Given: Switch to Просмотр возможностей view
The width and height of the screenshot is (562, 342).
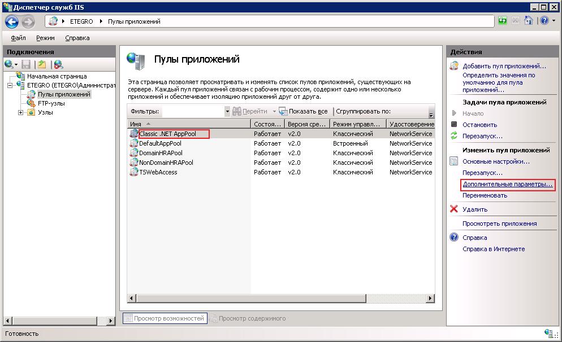Looking at the screenshot, I should [x=165, y=318].
